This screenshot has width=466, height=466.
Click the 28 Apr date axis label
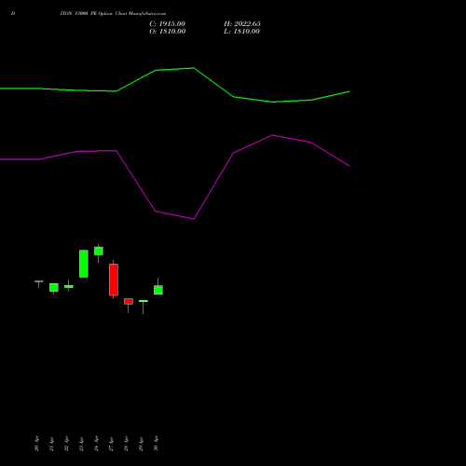coord(126,444)
